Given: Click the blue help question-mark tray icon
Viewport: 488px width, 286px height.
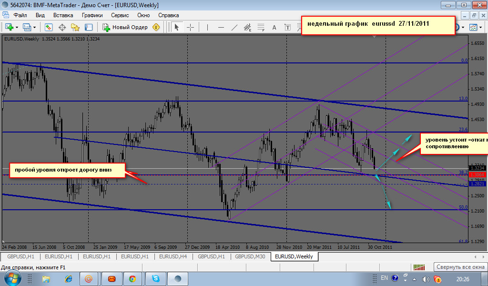Looking at the screenshot, I should click(x=395, y=278).
